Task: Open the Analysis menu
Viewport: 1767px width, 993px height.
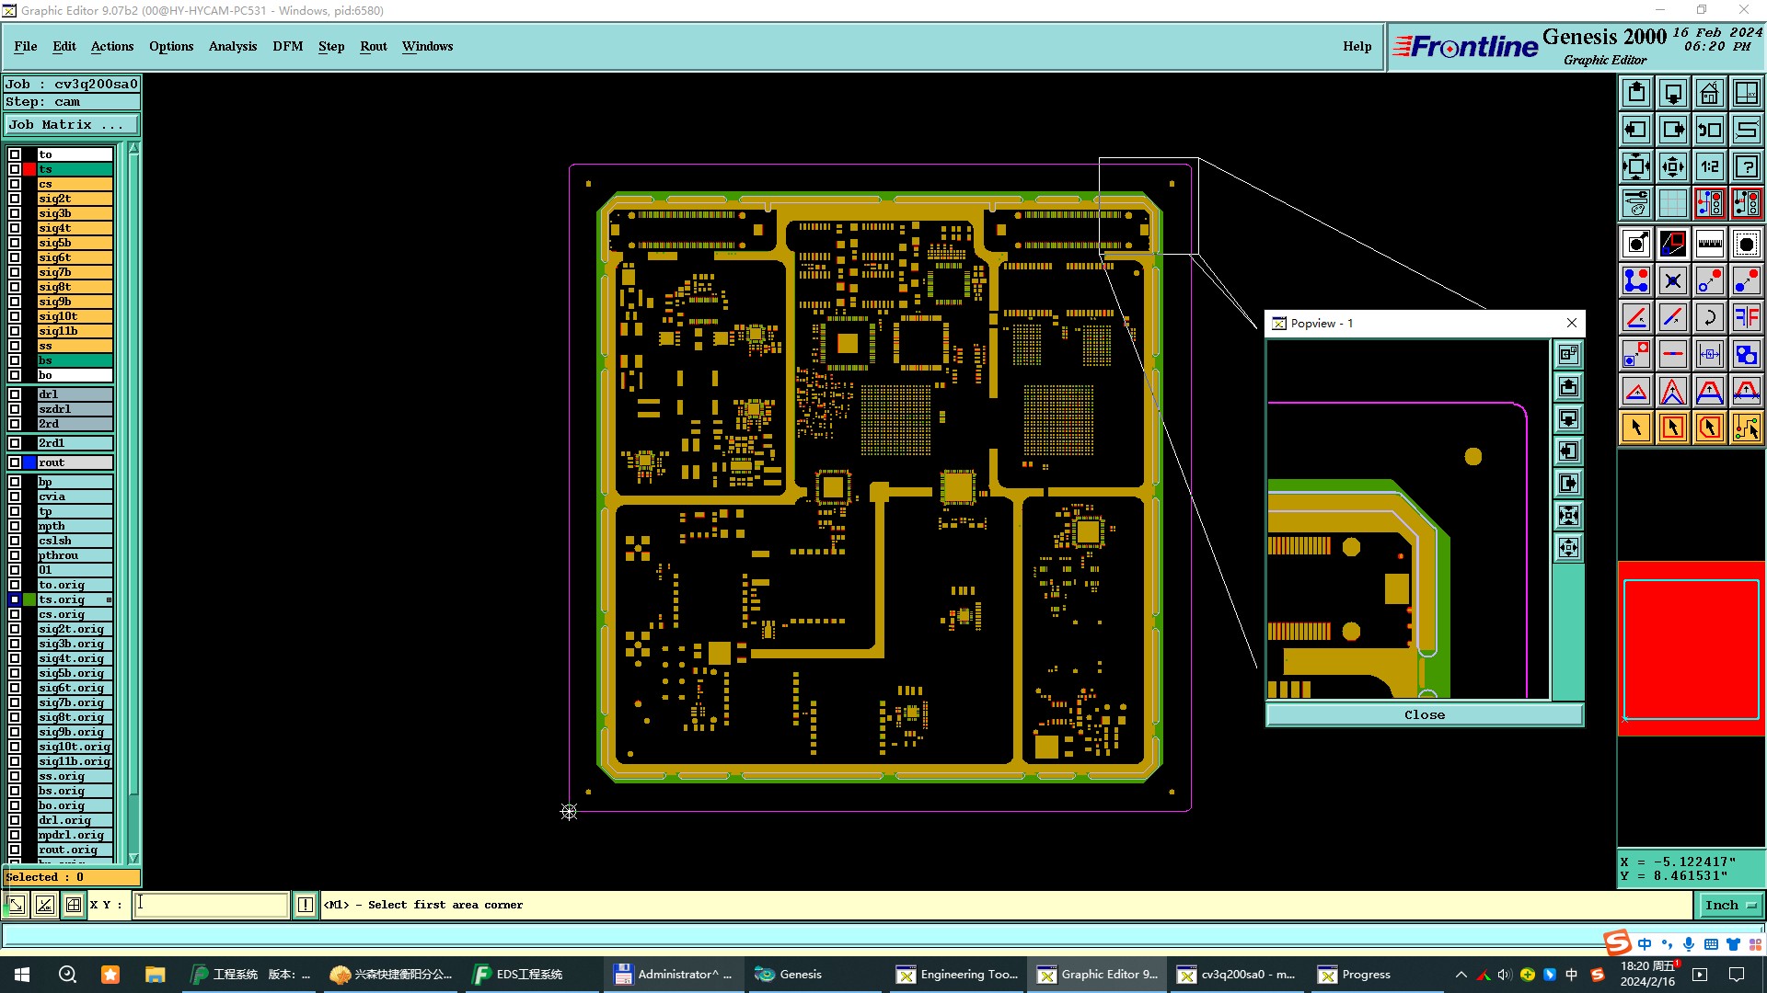Action: [x=232, y=46]
